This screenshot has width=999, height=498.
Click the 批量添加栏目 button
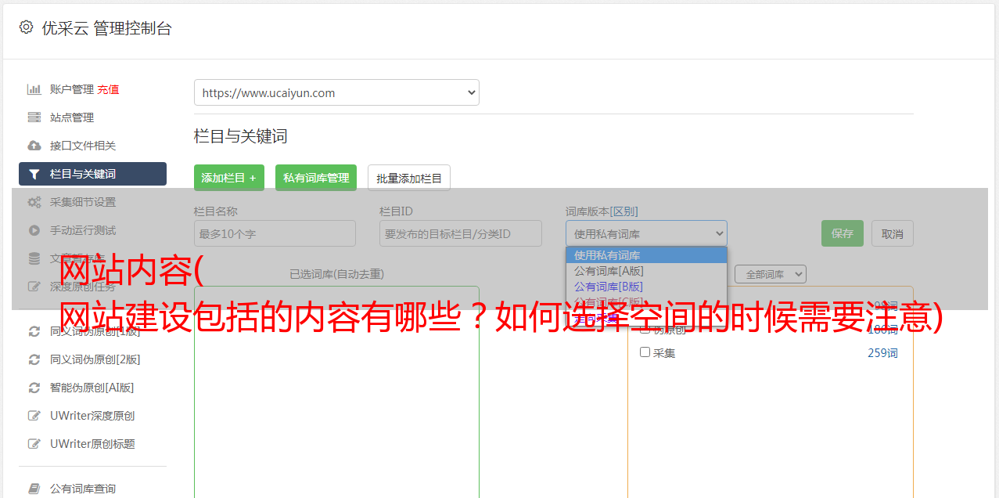(409, 178)
